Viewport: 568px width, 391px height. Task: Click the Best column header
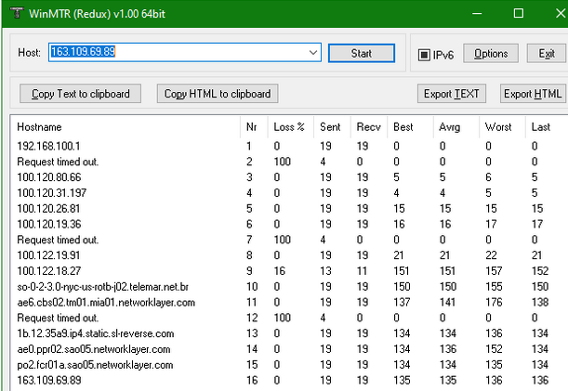[410, 127]
